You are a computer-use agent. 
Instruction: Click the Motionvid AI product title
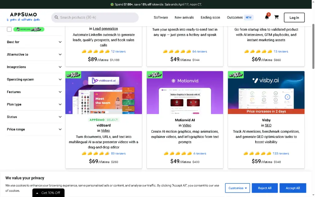pyautogui.click(x=185, y=120)
